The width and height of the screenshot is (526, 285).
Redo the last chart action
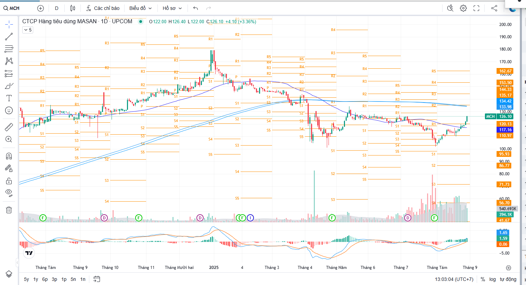[209, 8]
